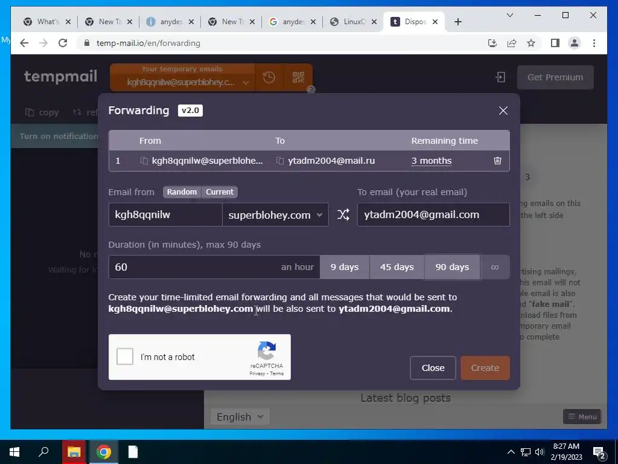
Task: Set duration to 9 days
Action: click(x=345, y=267)
